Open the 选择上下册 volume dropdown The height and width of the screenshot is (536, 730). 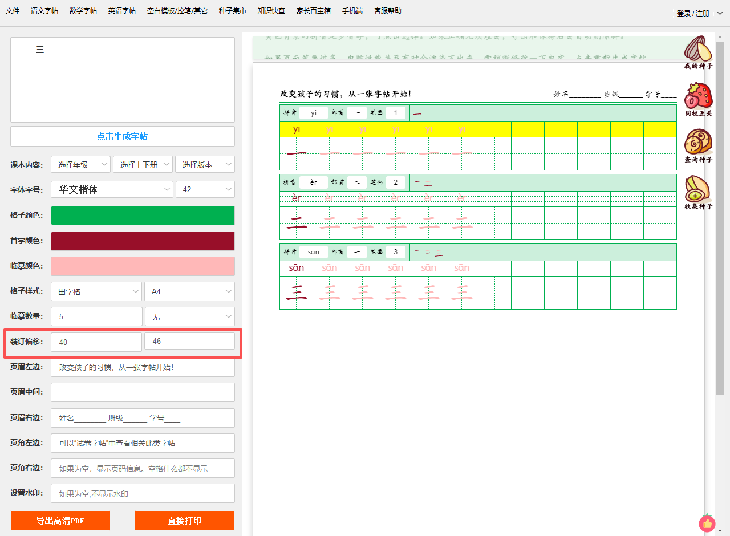click(x=143, y=164)
